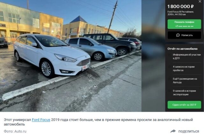Close the listing overlay with X icon
204x134 pixels.
pyautogui.click(x=200, y=2)
